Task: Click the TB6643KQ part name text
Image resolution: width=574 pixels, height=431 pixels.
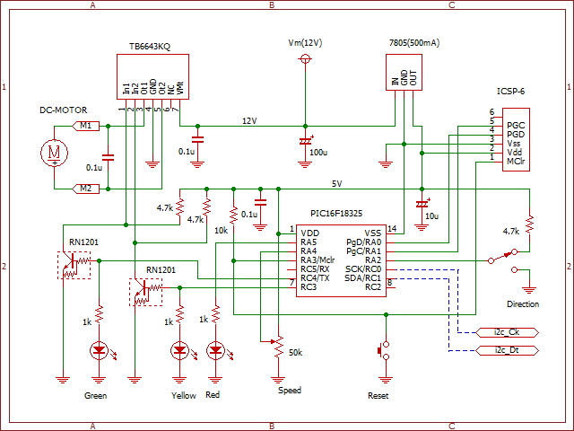Action: point(150,47)
